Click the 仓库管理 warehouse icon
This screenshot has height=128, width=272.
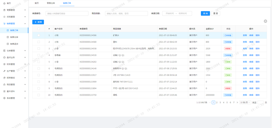point(4,50)
